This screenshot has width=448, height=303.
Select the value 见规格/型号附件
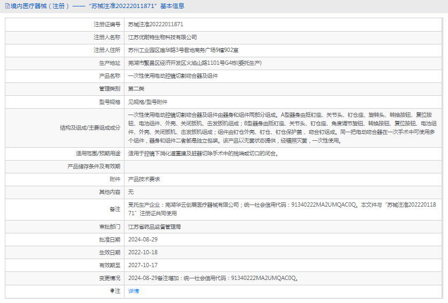coord(148,102)
